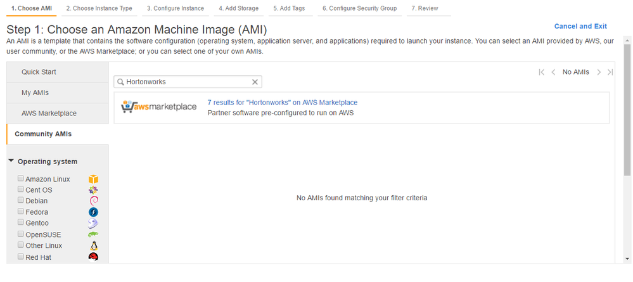The image size is (633, 282).
Task: Check the Debian checkbox
Action: pos(20,200)
